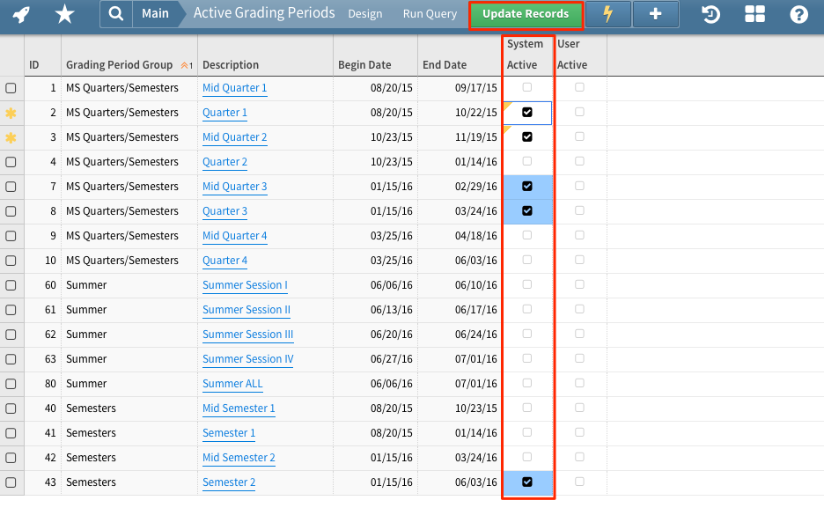Select the row checkbox for ID 43
Viewport: 824px width, 515px height.
tap(11, 482)
